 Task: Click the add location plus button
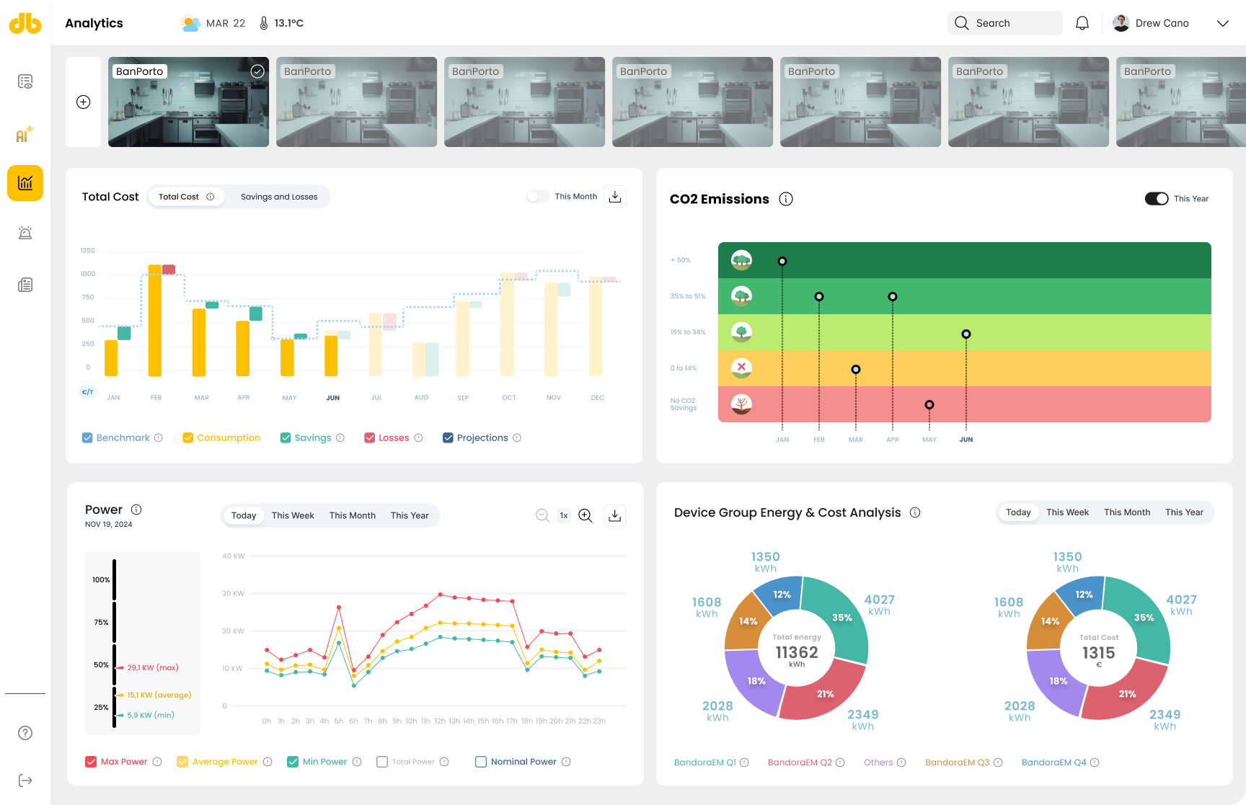(x=84, y=102)
